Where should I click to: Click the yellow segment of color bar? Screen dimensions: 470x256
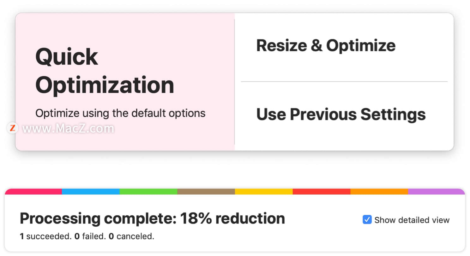(264, 191)
